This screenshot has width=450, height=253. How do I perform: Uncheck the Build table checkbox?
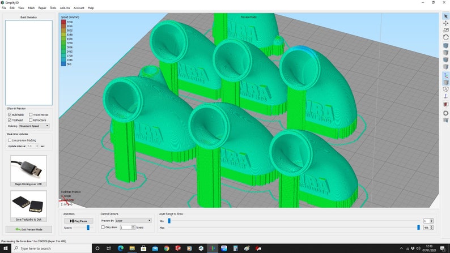(10, 114)
